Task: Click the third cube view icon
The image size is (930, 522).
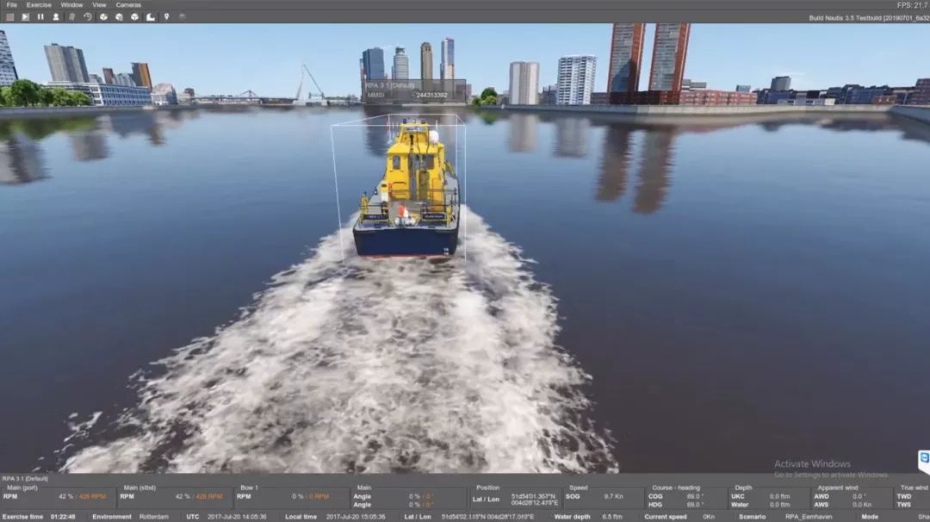Action: pos(134,16)
